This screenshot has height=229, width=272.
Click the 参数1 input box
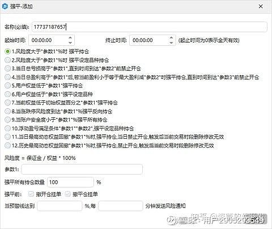82,169
